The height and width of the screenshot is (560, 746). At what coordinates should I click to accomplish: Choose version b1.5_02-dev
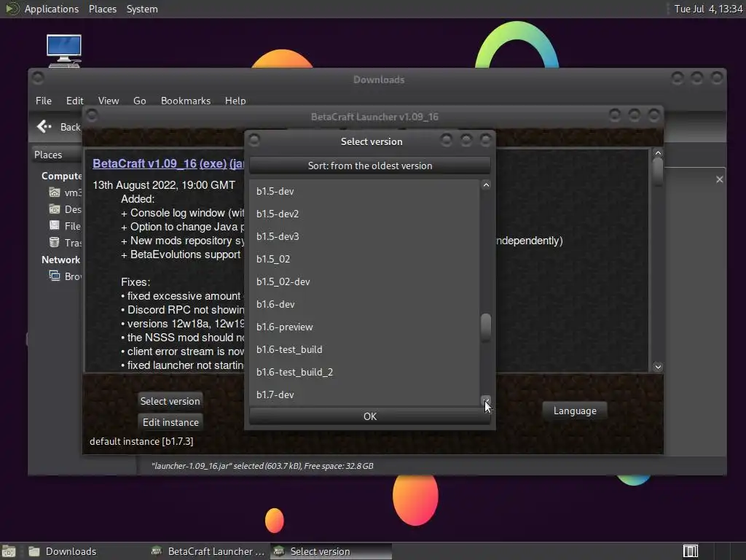click(364, 282)
